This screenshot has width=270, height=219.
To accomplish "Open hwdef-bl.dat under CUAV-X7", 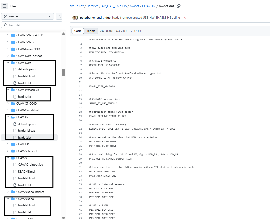I will click(x=26, y=131).
